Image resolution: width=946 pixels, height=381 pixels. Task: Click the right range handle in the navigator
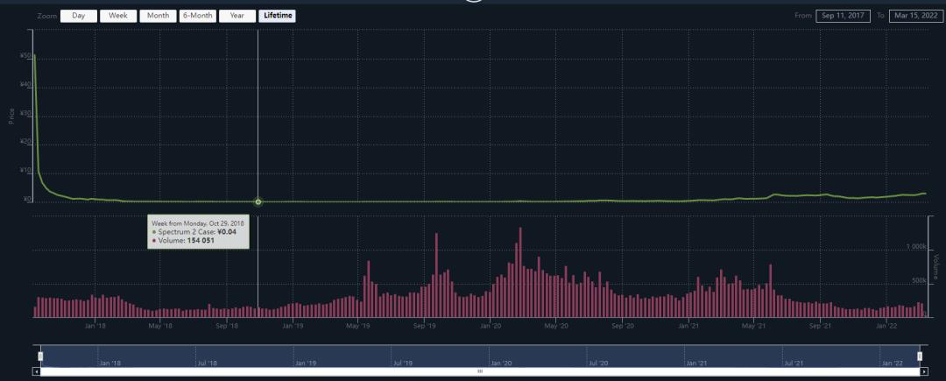(x=920, y=356)
